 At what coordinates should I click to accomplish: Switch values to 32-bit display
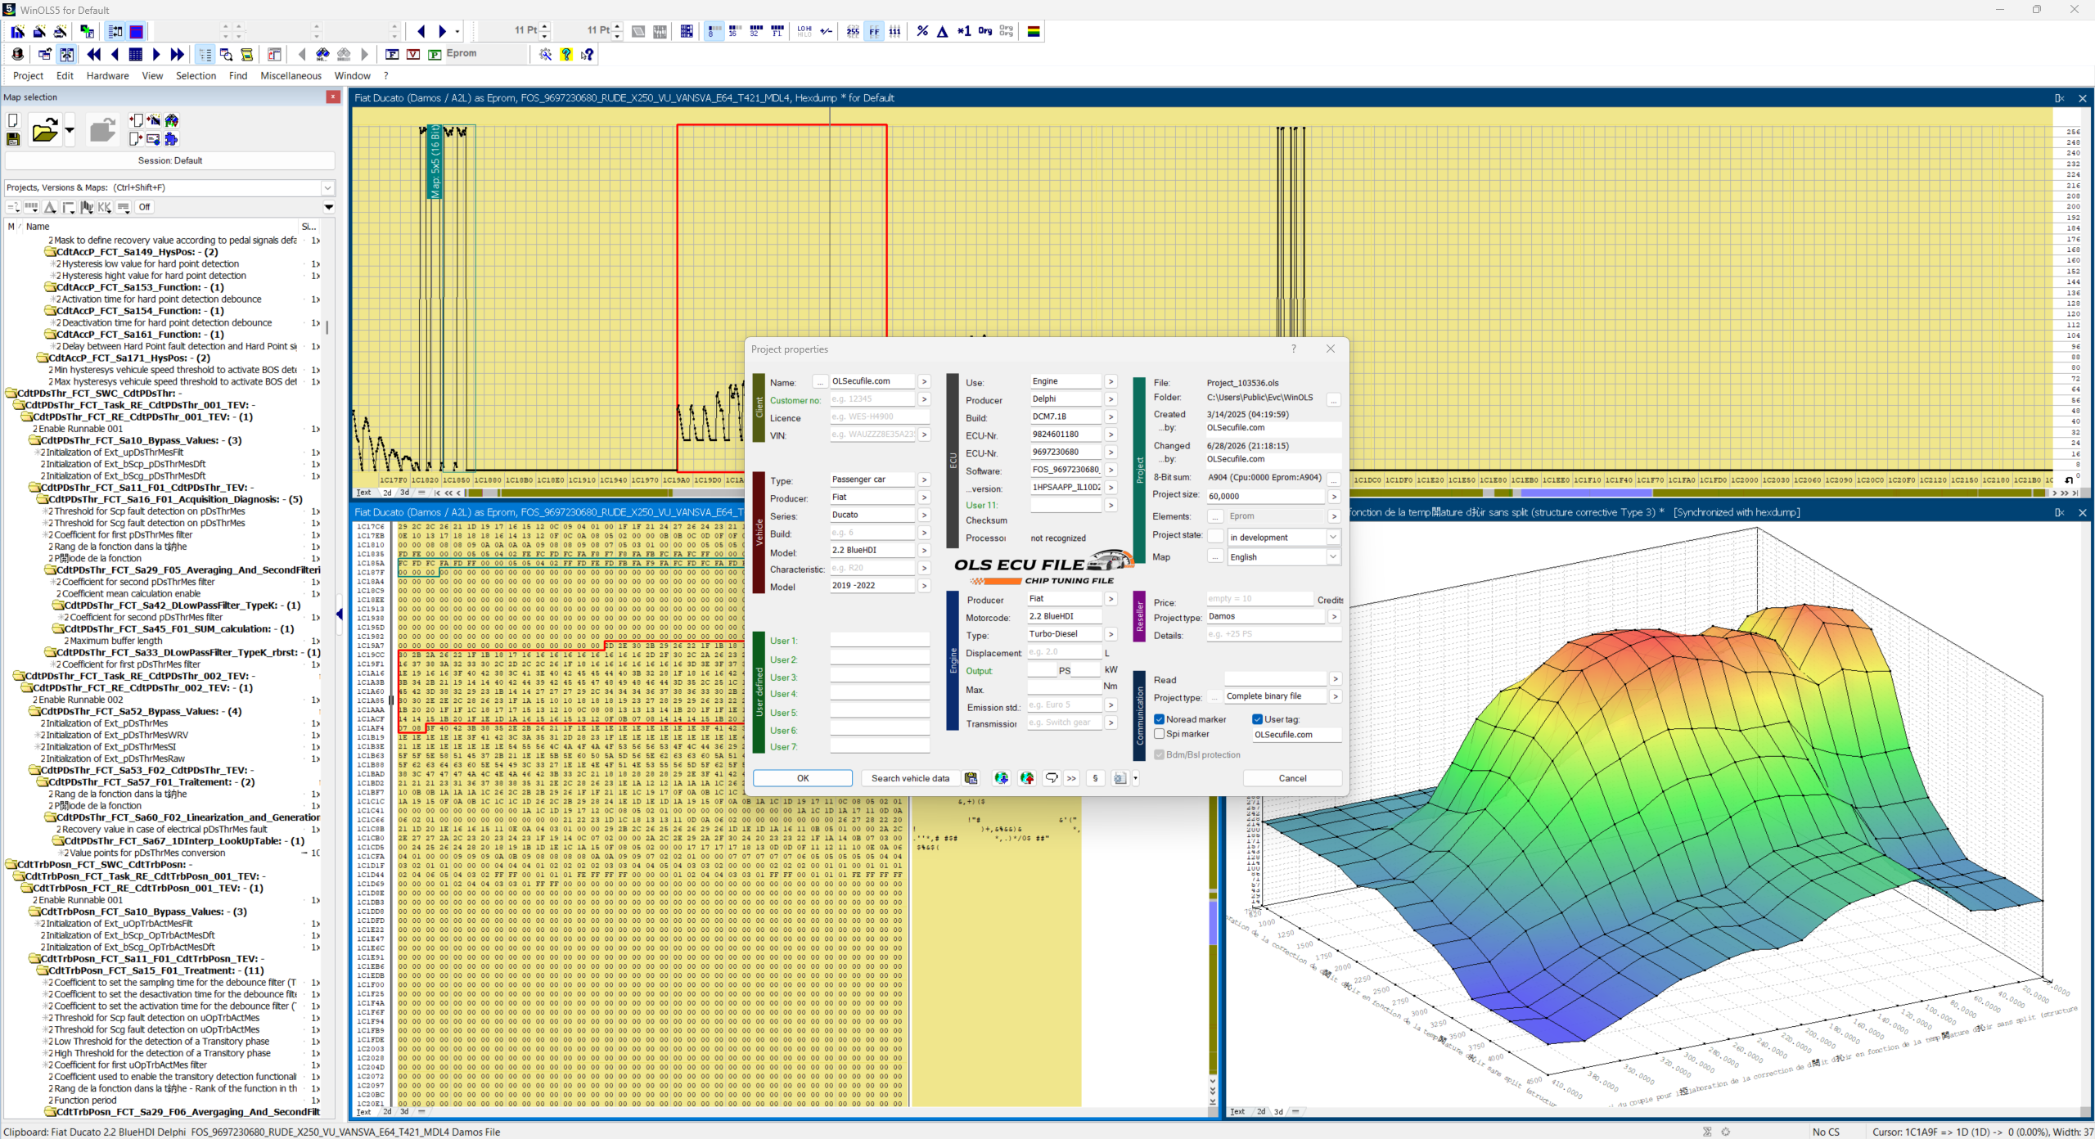[755, 31]
